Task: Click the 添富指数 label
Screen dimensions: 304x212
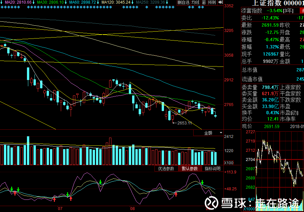Action: point(252,11)
